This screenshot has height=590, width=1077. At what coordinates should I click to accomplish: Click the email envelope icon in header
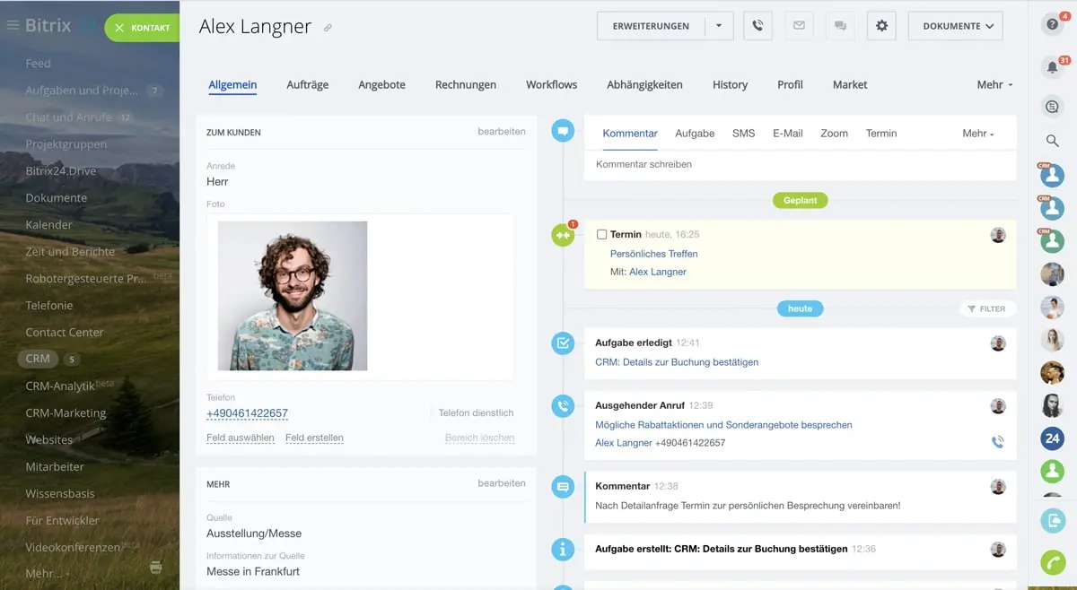[799, 26]
